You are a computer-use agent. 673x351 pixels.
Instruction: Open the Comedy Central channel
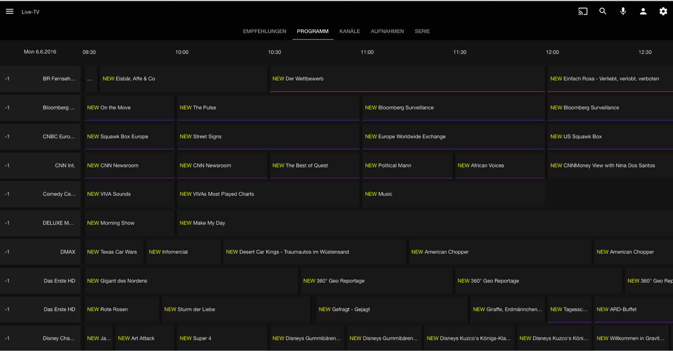pyautogui.click(x=40, y=194)
